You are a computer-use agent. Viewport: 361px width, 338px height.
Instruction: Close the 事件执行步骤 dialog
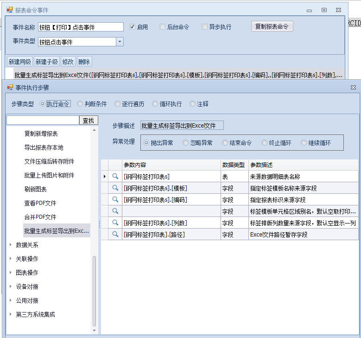click(x=353, y=87)
